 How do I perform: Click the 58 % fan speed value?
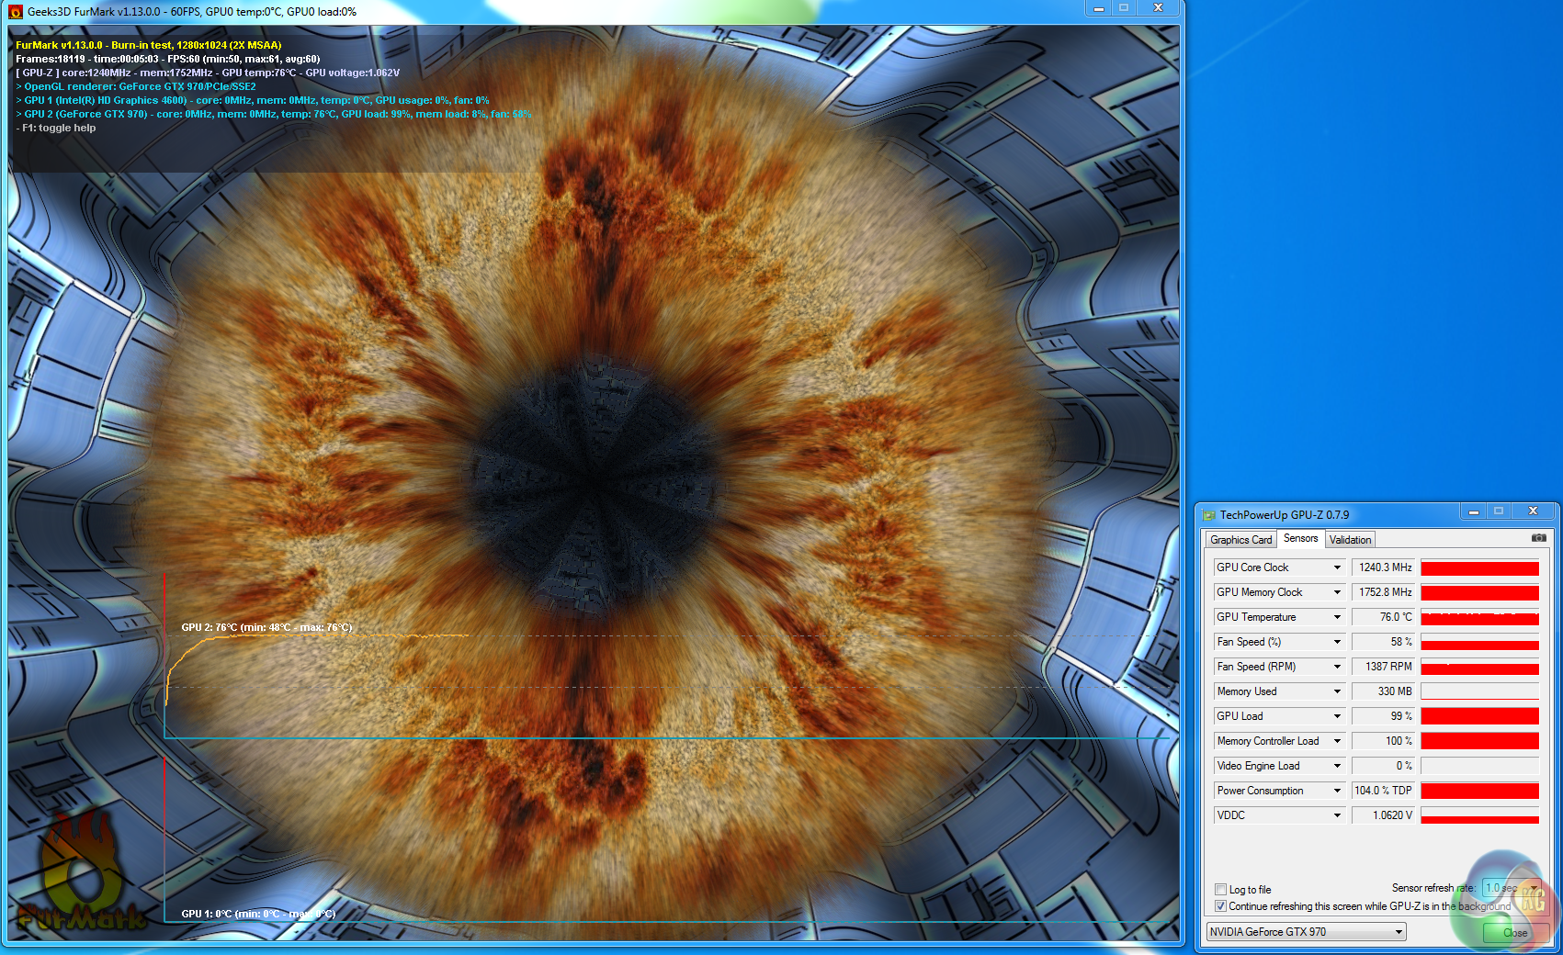click(1383, 642)
